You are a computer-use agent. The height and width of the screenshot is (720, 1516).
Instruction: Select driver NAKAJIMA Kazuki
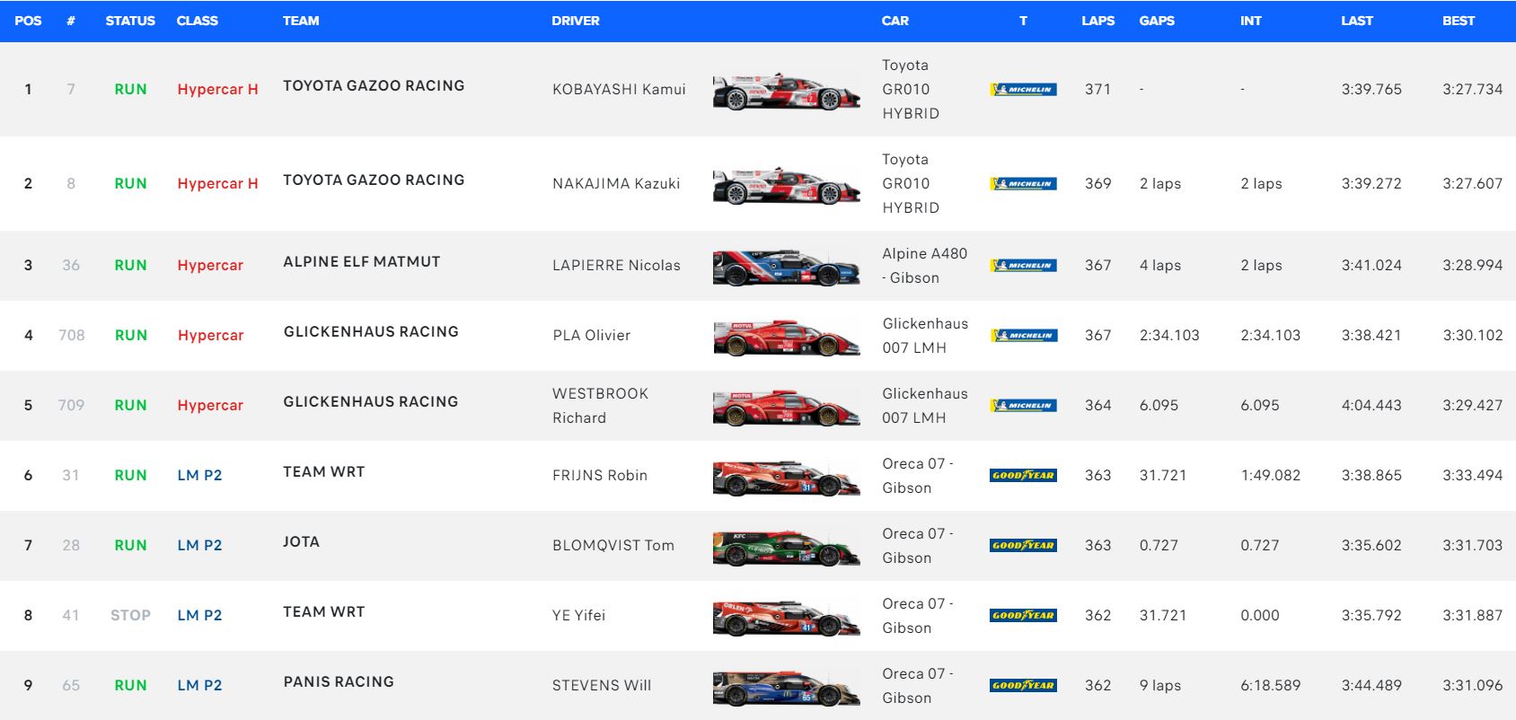click(616, 184)
